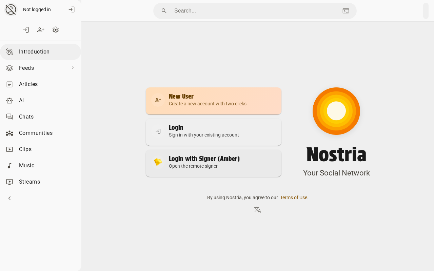This screenshot has width=434, height=271.
Task: Choose Login with existing account
Action: click(x=214, y=132)
